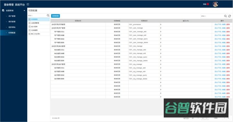Click 添加下级 for 1301_org_manage row
Viewport: 233px width, 122px height.
pyautogui.click(x=218, y=64)
